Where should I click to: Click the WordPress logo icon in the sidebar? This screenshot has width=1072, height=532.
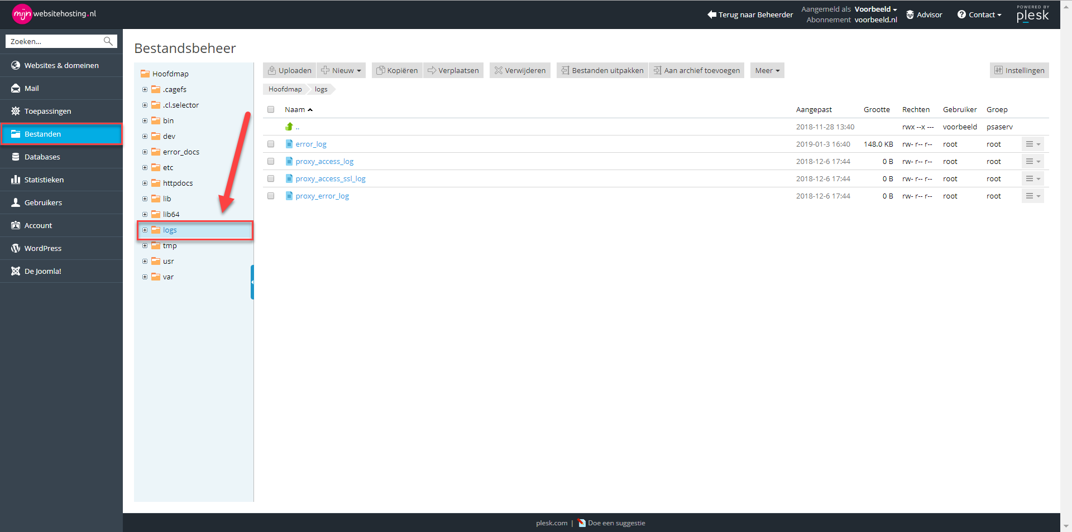pyautogui.click(x=16, y=248)
